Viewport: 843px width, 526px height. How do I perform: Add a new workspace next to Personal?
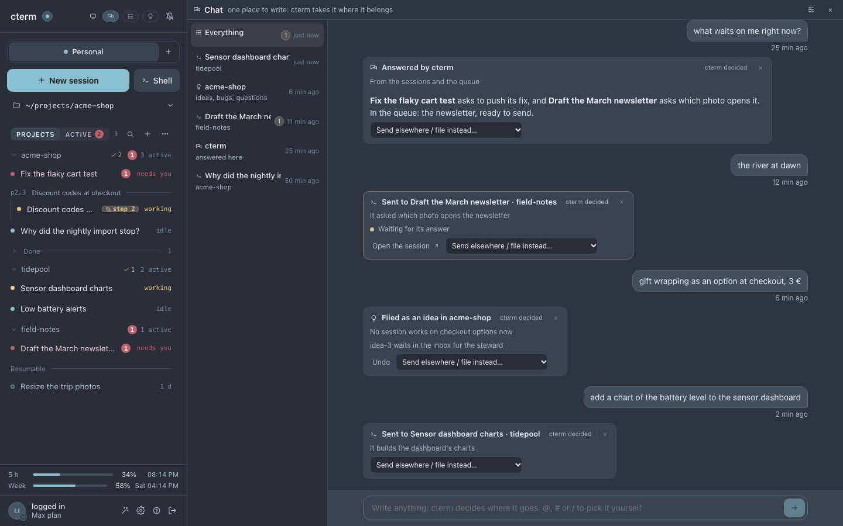click(x=168, y=52)
